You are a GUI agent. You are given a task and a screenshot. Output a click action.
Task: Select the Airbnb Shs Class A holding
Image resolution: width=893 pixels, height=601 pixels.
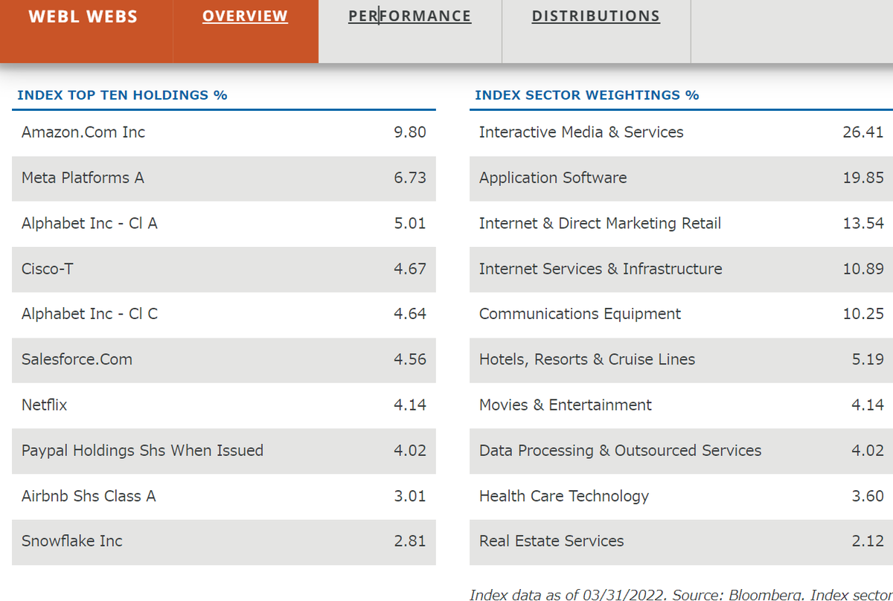pos(89,495)
